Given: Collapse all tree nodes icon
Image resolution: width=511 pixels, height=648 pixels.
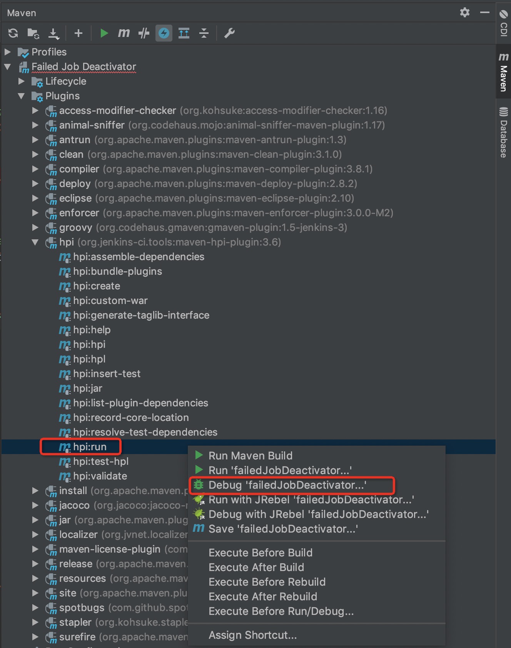Looking at the screenshot, I should pyautogui.click(x=204, y=33).
